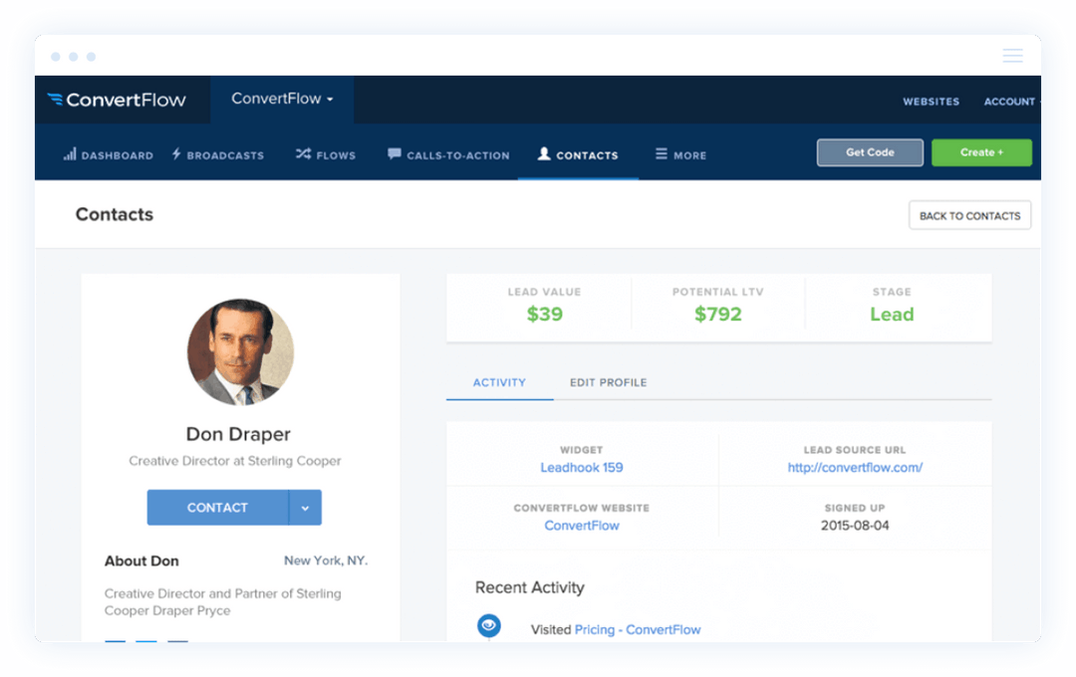Select the Contacts person icon
Image resolution: width=1076 pixels, height=677 pixels.
pos(545,154)
